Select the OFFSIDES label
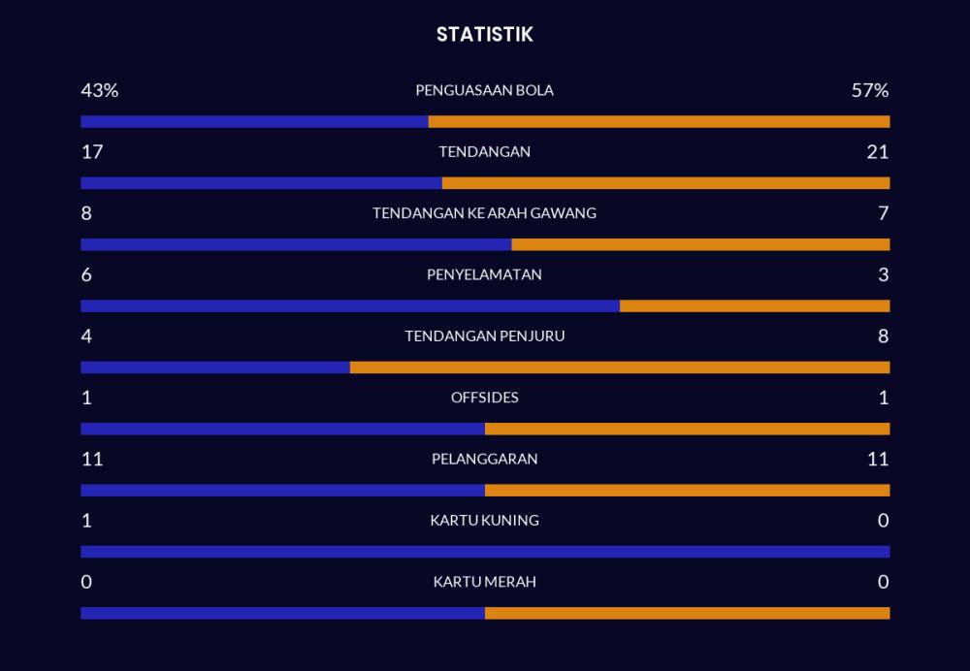The width and height of the screenshot is (970, 671). coord(484,397)
